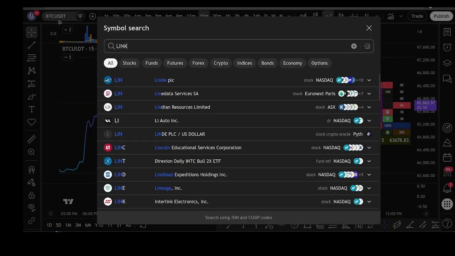
Task: Open the expression builder icon in search field
Action: point(367,46)
